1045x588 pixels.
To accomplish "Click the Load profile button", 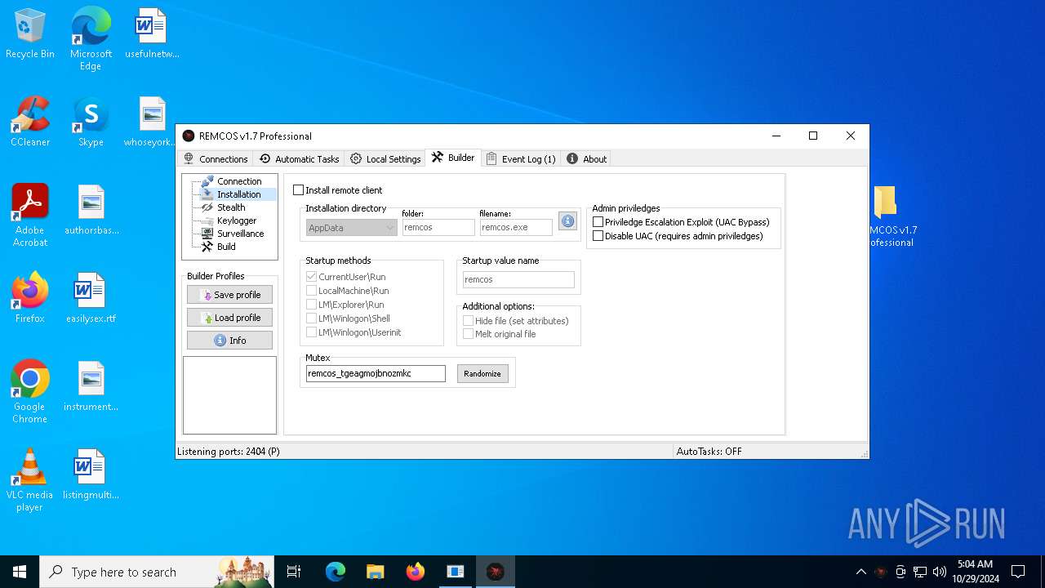I will (x=229, y=318).
